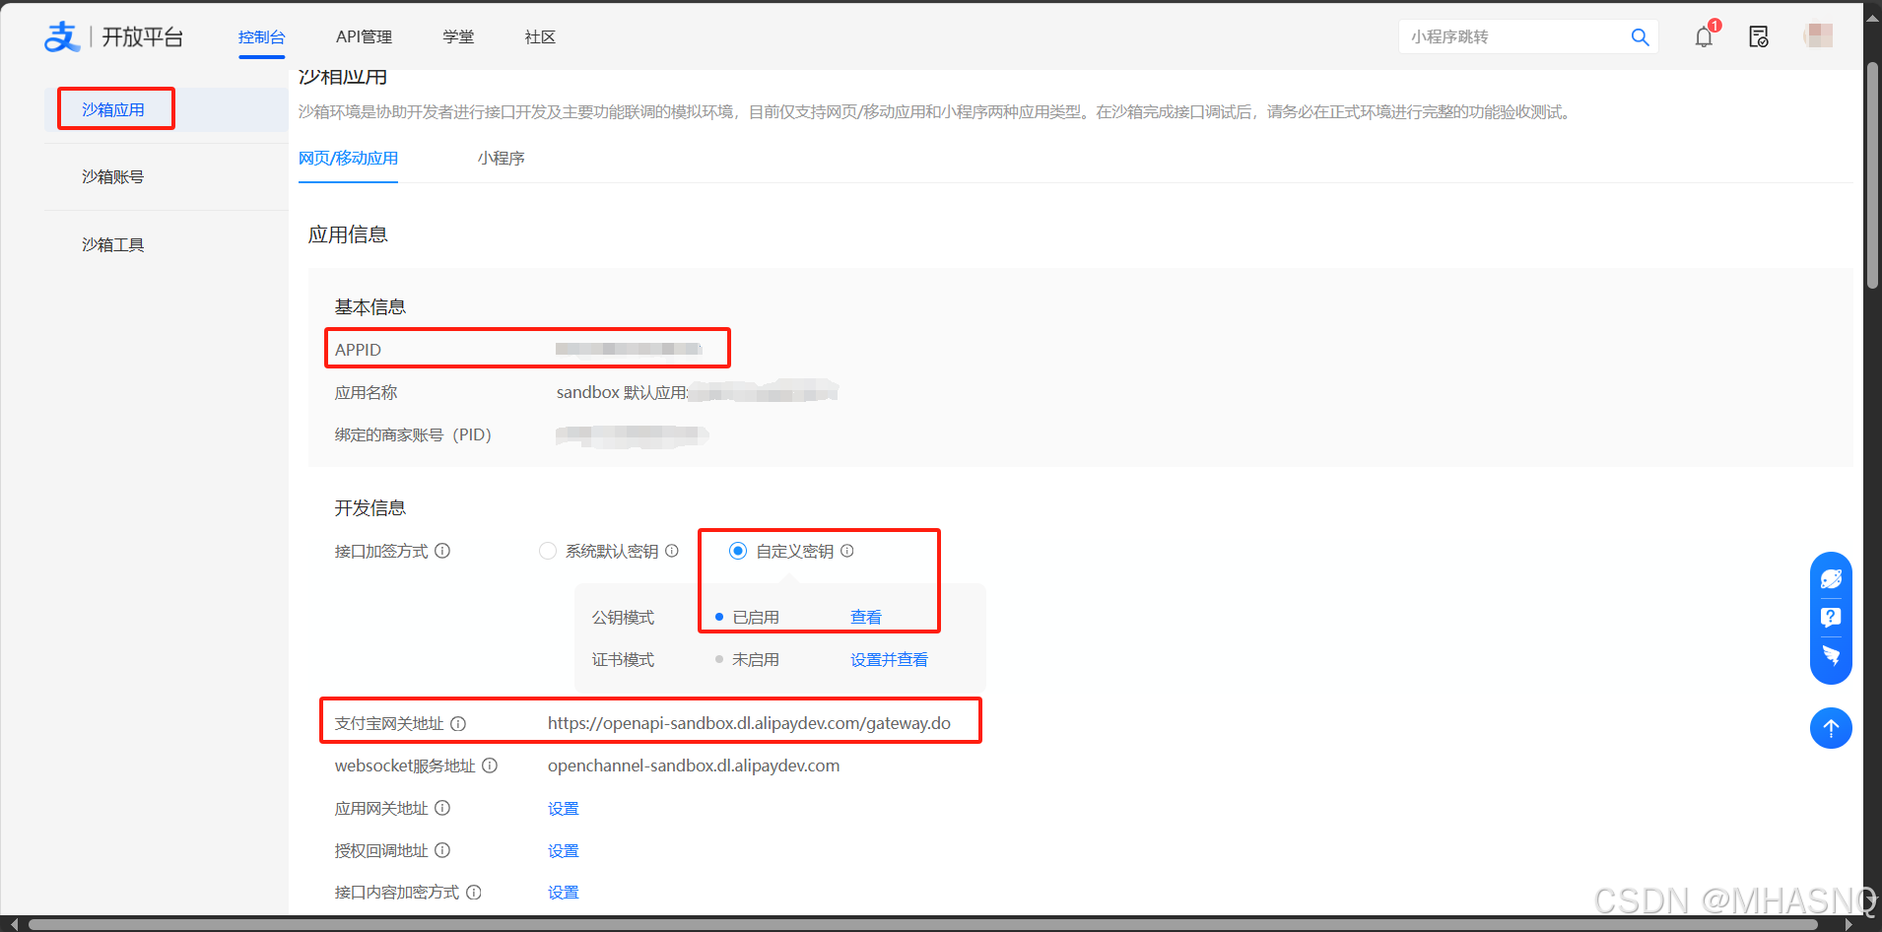Click the Alipay logo icon
This screenshot has height=932, width=1882.
[62, 36]
